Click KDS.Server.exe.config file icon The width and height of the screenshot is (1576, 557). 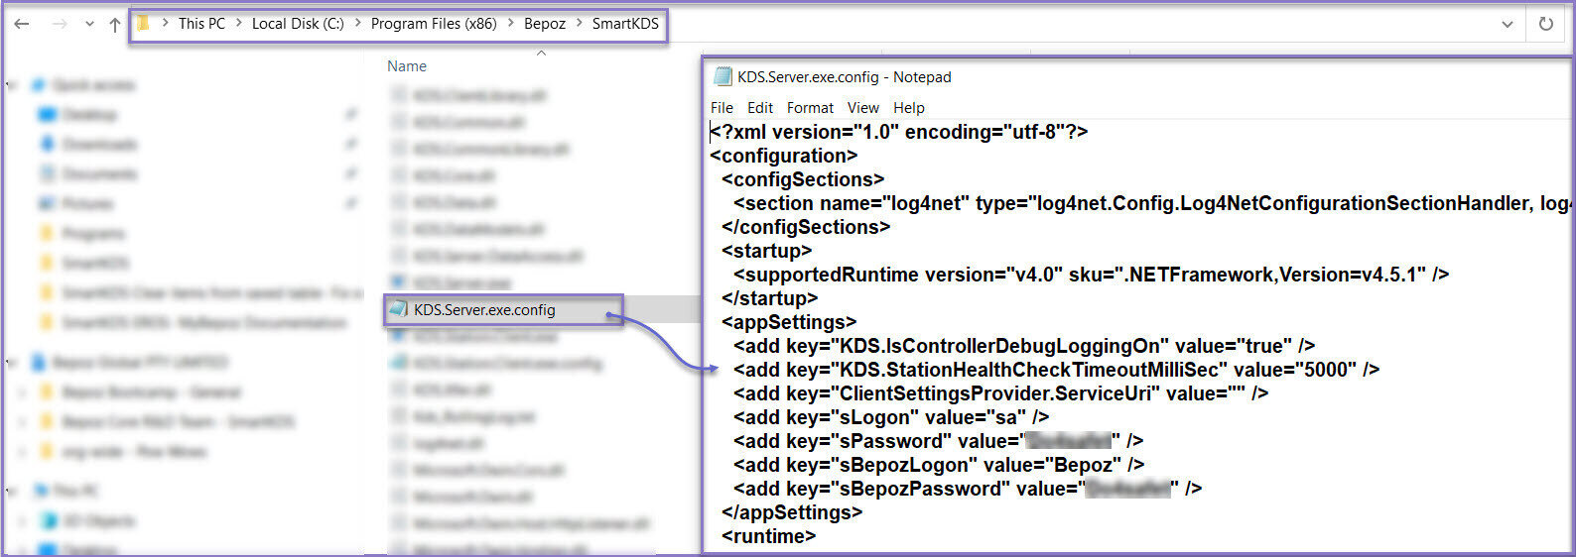point(398,309)
